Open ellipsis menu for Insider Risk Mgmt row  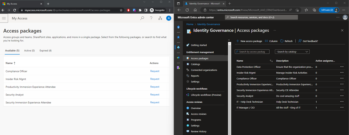click(342, 73)
